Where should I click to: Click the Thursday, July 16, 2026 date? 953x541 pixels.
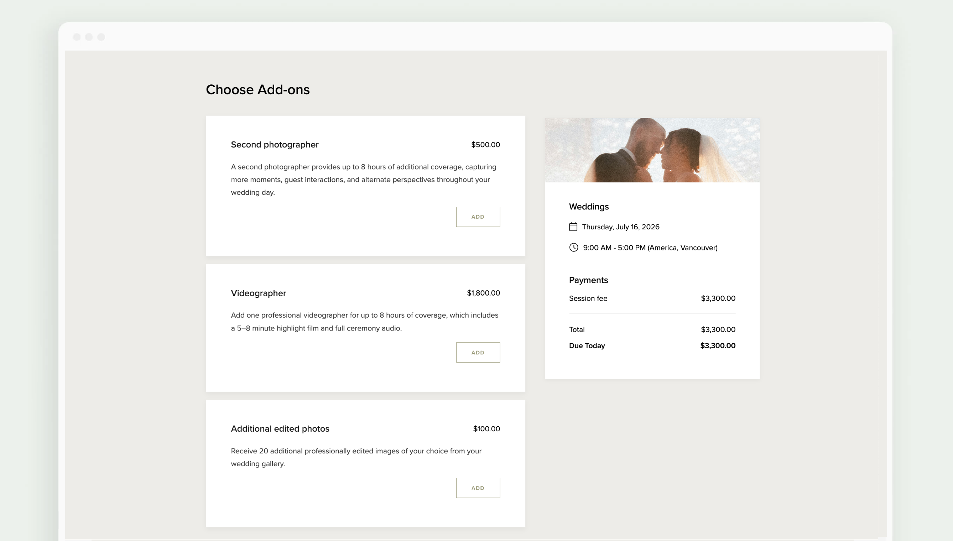pos(621,227)
